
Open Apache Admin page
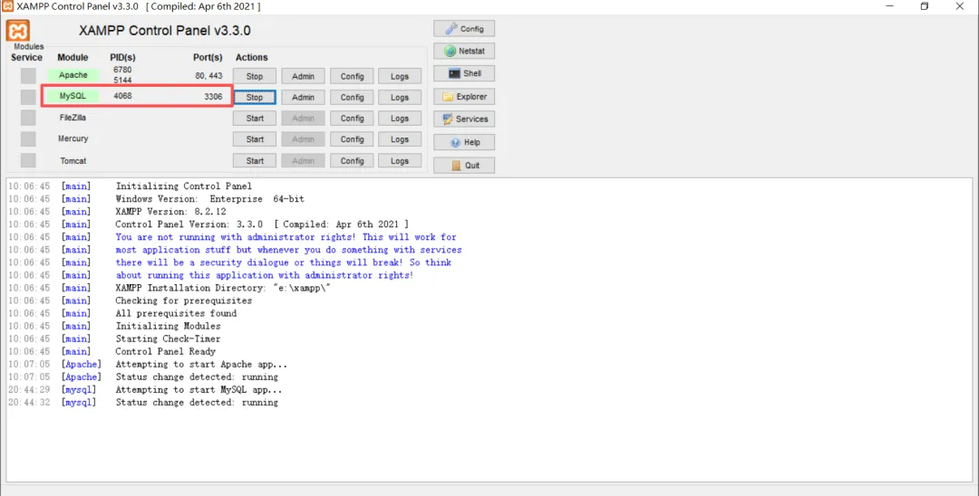(x=303, y=76)
